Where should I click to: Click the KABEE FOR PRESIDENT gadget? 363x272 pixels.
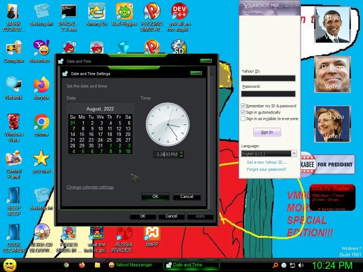coord(328,164)
